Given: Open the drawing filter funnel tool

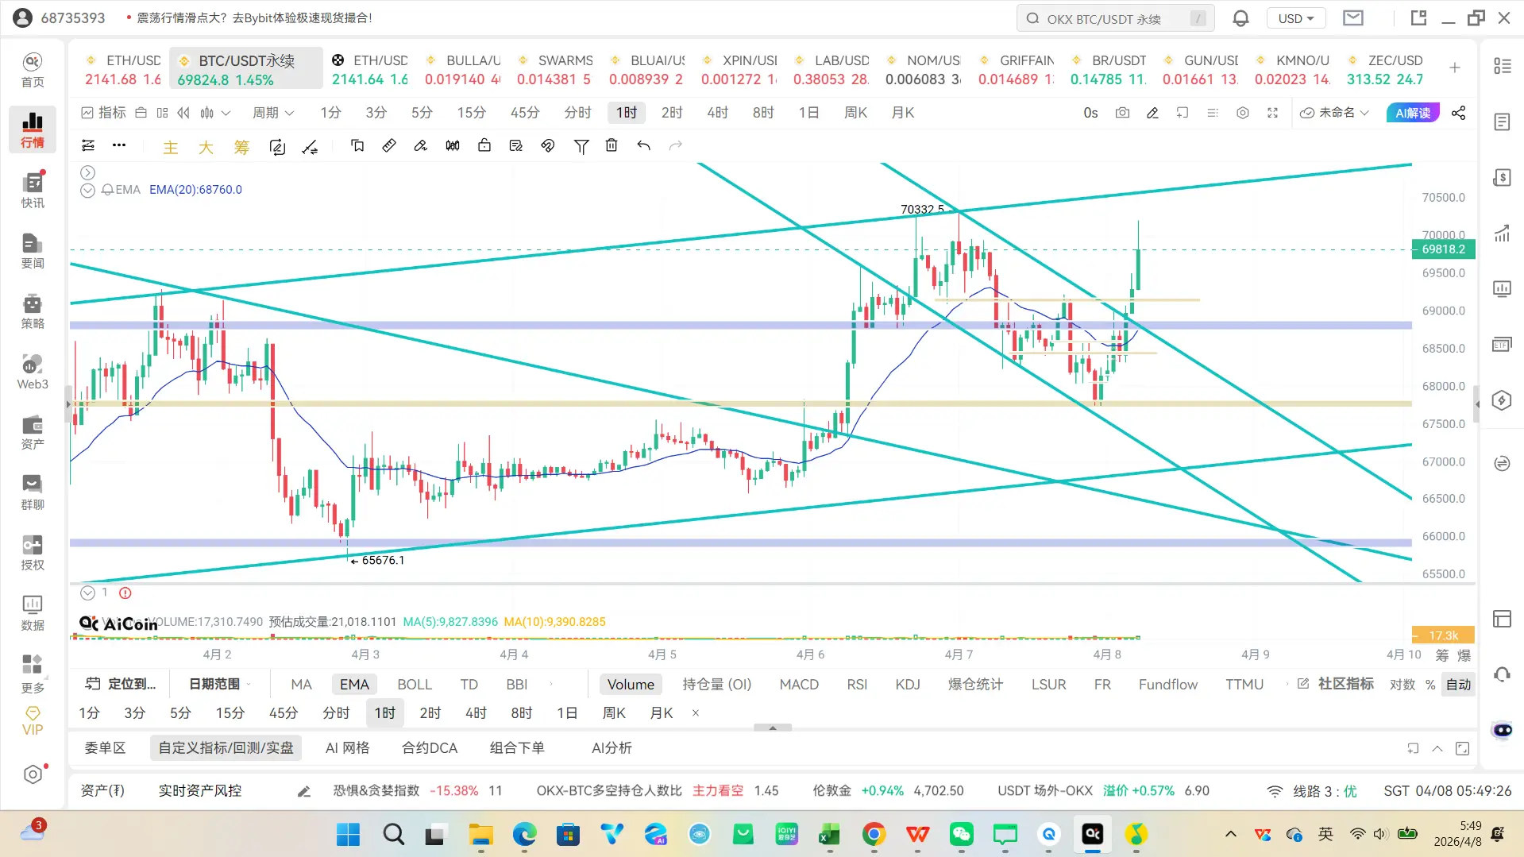Looking at the screenshot, I should pos(581,146).
